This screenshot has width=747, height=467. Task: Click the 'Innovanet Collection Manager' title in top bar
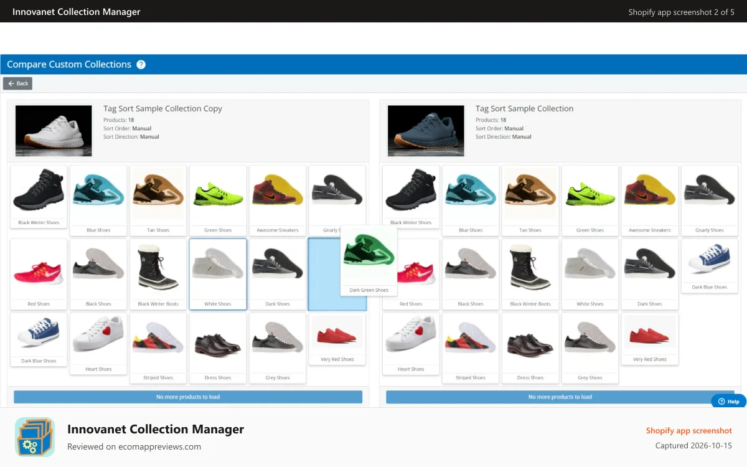[77, 12]
